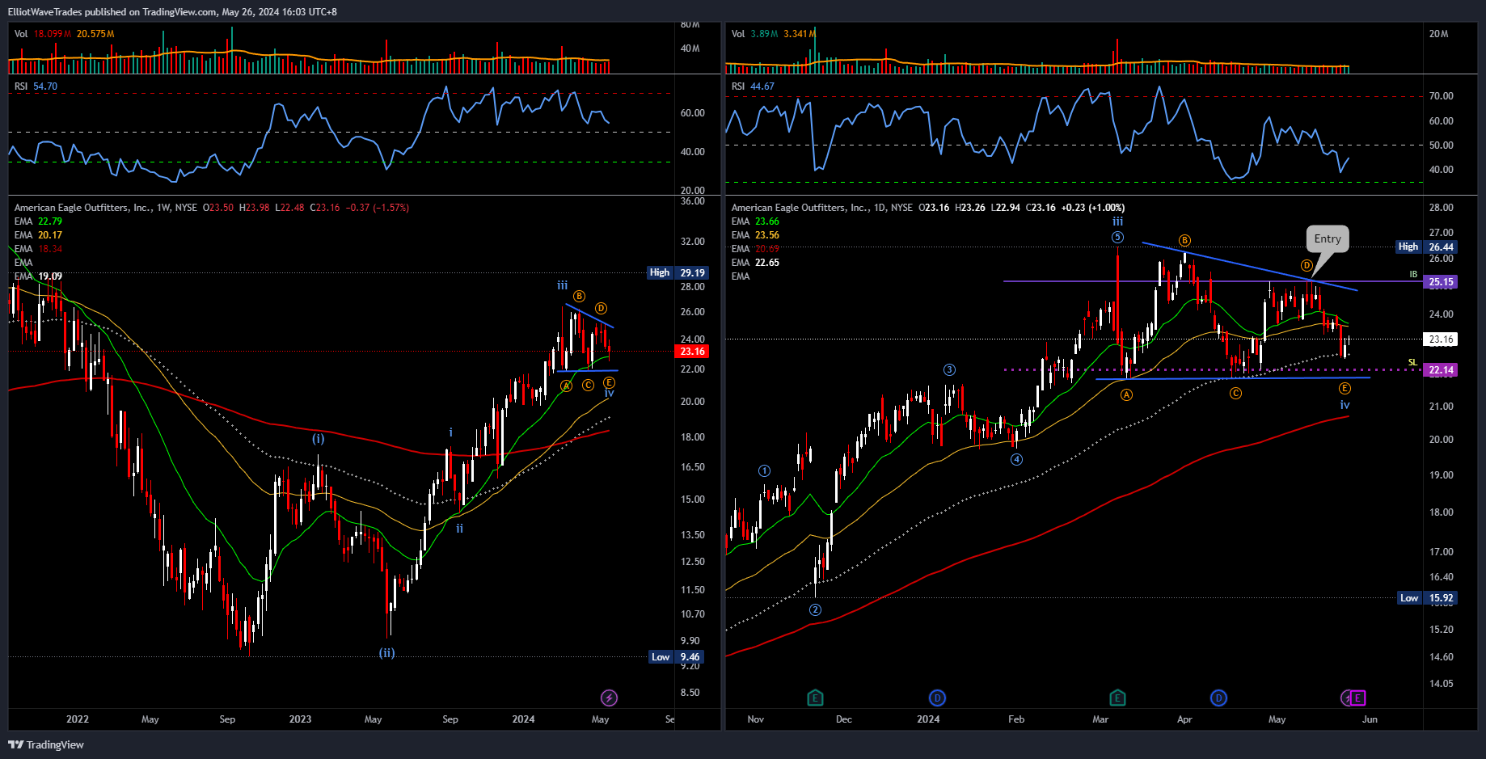Click the ElliotWaveTrades published header text
1486x759 pixels.
(172, 12)
